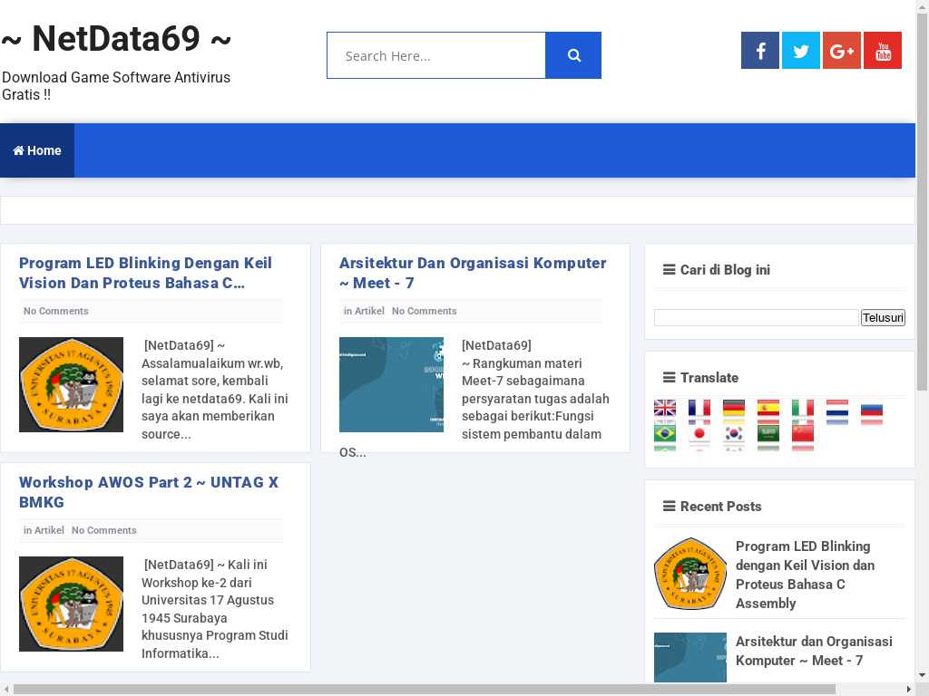The height and width of the screenshot is (696, 929).
Task: Click the Cari di Blog ini text box
Action: click(756, 317)
